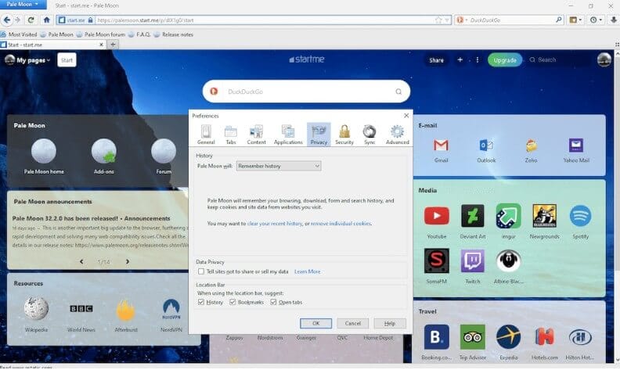Go back with the back arrow
The image size is (620, 370).
tap(7, 20)
